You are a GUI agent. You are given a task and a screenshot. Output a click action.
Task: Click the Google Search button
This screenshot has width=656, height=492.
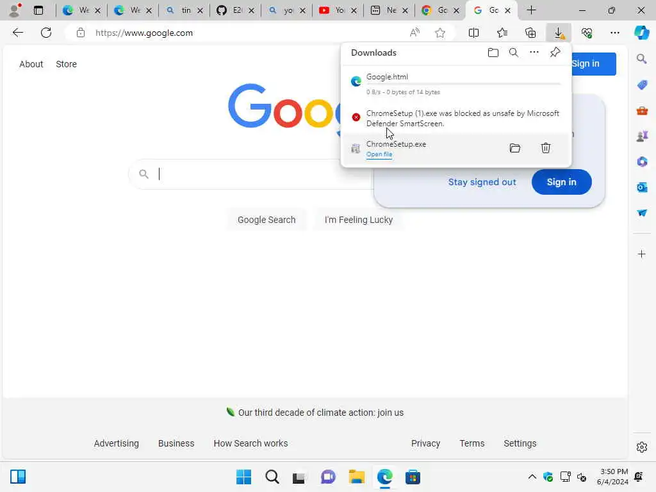tap(266, 220)
